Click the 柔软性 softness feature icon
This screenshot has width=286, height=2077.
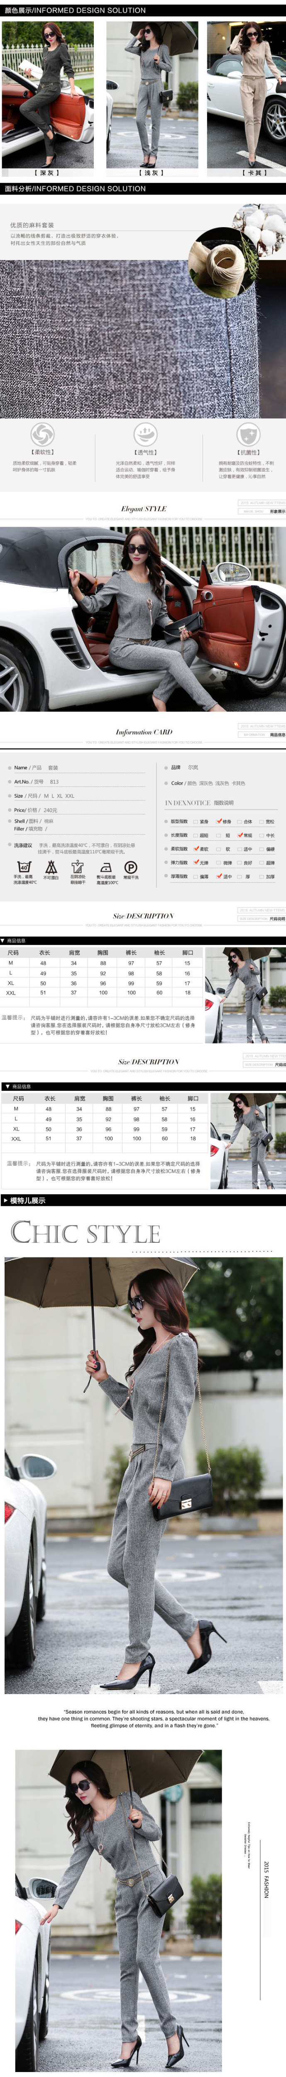pos(43,434)
